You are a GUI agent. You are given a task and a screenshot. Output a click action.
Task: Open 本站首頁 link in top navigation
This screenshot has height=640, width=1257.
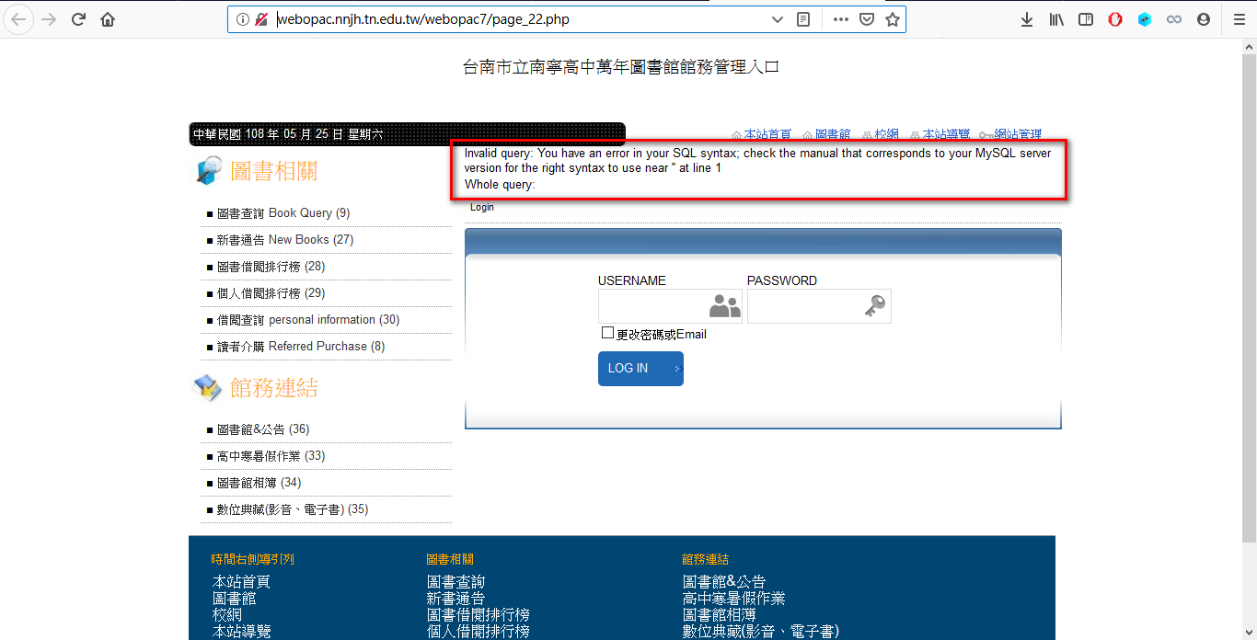pyautogui.click(x=767, y=134)
